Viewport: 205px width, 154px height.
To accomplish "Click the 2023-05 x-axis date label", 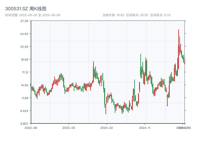I will click(69, 128).
